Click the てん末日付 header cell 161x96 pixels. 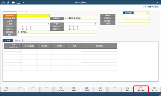13,47
